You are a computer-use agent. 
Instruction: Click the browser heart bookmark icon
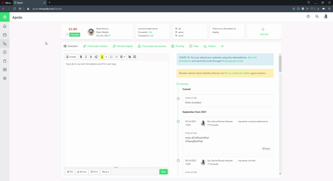[312, 9]
